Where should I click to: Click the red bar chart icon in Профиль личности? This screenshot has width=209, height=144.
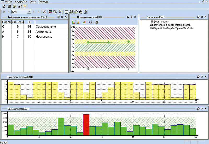coord(84,22)
